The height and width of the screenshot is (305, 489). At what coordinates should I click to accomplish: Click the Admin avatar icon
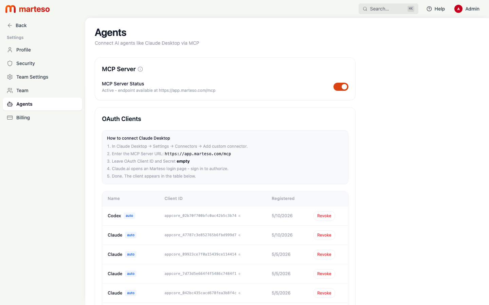click(458, 9)
